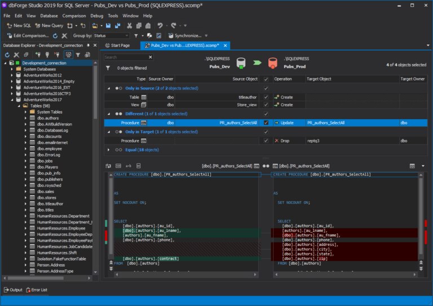Refresh the Database Explorer tree
This screenshot has width=433, height=306.
click(x=7, y=55)
